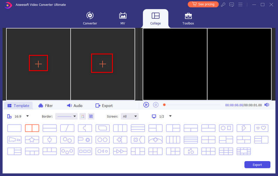Image resolution: width=278 pixels, height=176 pixels.
Task: Select the brick mosaic template at the end
Action: coord(244,151)
